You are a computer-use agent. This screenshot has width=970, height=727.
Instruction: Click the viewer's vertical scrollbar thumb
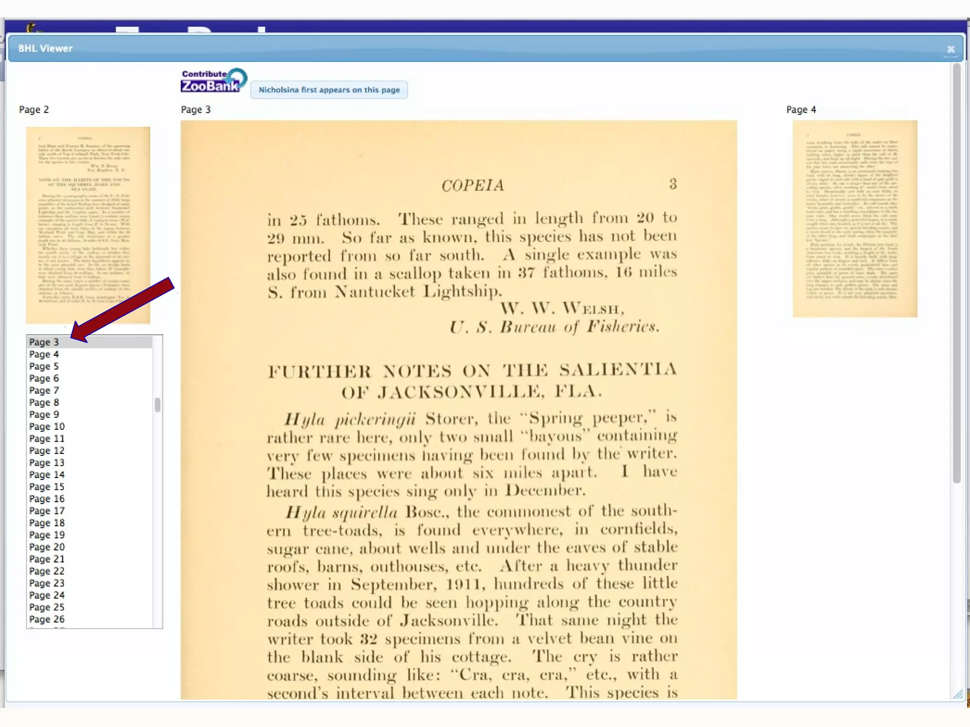point(956,275)
